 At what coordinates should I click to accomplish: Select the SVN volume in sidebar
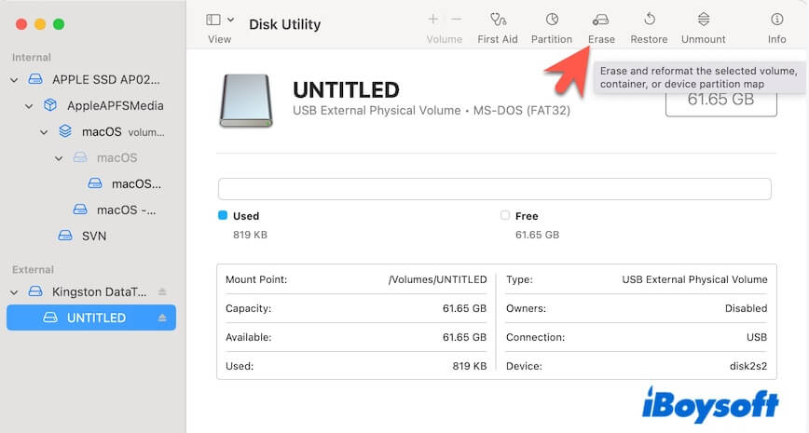click(92, 236)
